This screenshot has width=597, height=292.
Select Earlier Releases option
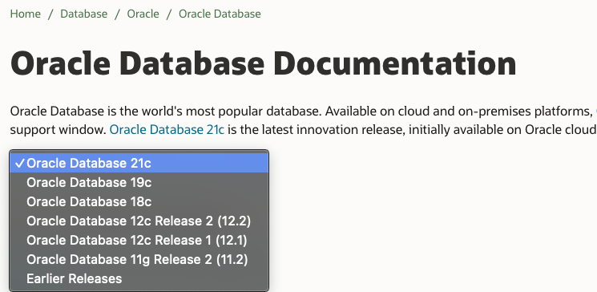139,278
